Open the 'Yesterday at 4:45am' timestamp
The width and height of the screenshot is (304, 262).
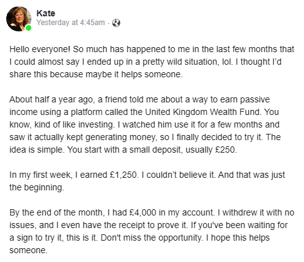[71, 23]
